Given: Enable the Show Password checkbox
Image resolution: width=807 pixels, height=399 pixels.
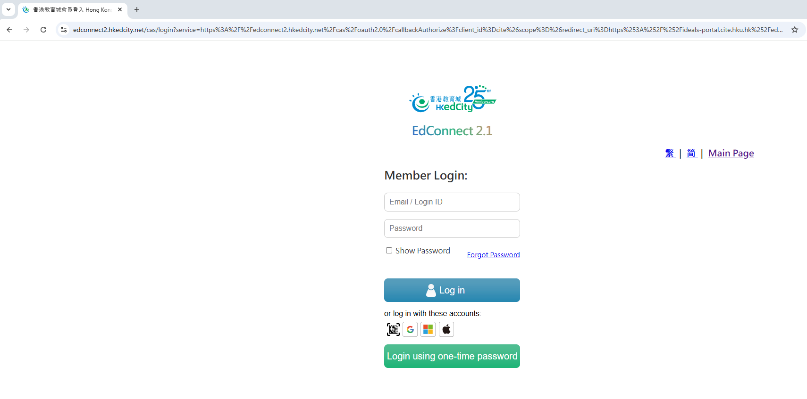Looking at the screenshot, I should coord(389,251).
